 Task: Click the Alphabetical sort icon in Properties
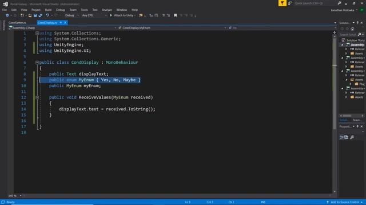tap(346, 137)
